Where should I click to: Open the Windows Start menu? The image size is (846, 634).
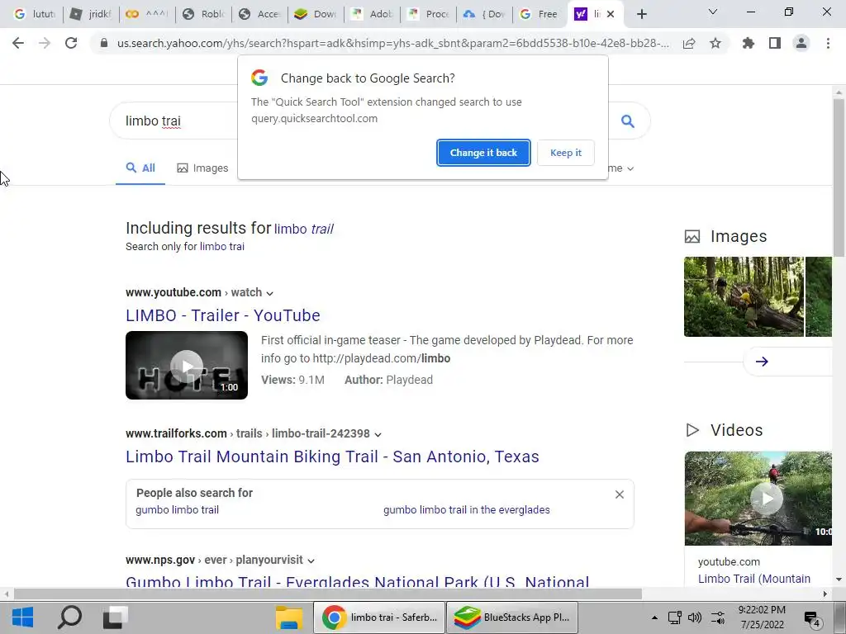coord(22,617)
